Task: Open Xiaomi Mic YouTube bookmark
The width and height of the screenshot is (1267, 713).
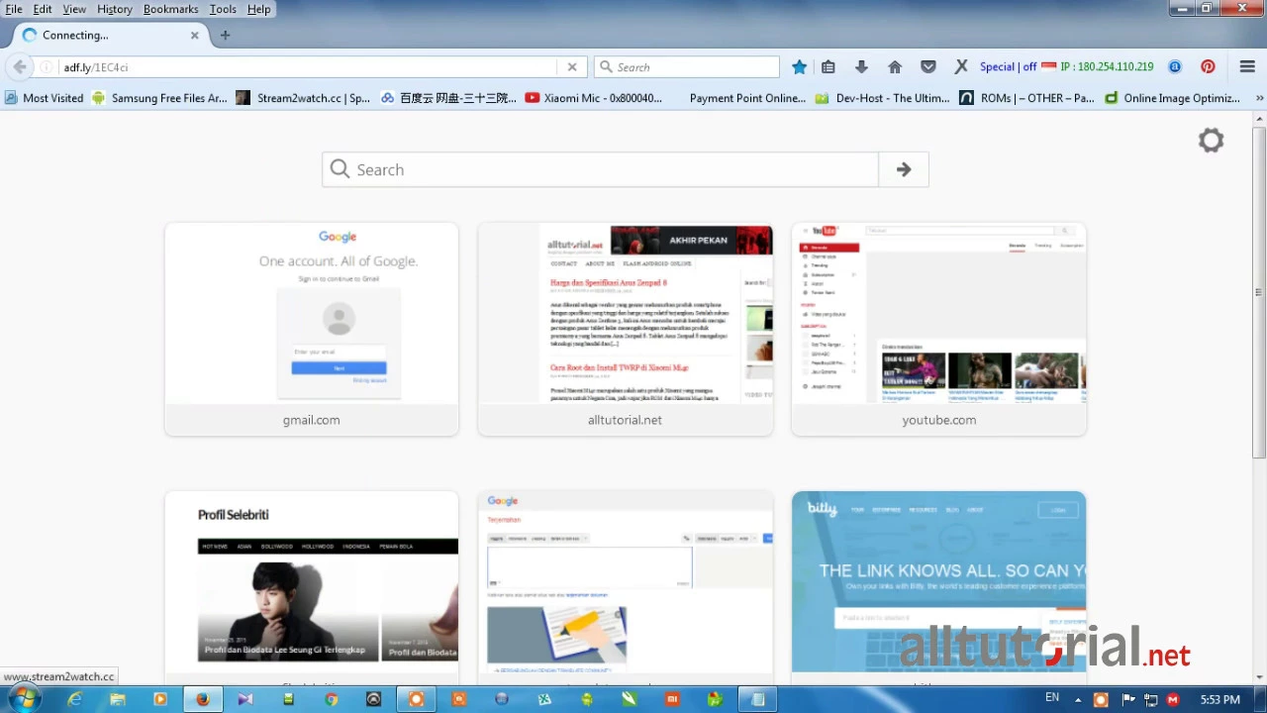Action: (594, 98)
